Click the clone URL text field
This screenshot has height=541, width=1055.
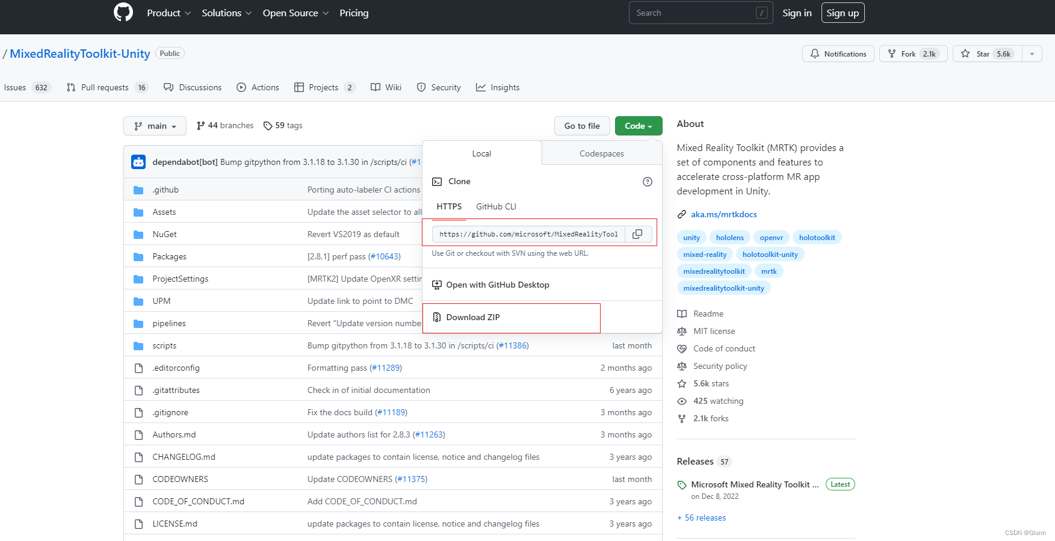click(x=528, y=234)
